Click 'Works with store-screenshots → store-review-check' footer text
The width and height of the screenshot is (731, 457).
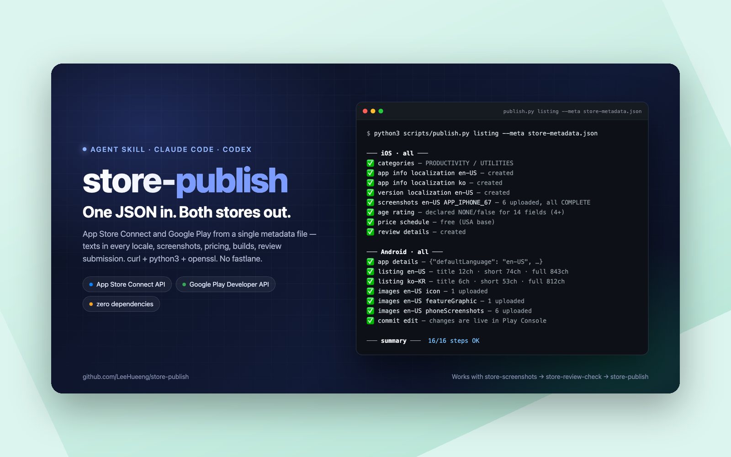pos(550,377)
